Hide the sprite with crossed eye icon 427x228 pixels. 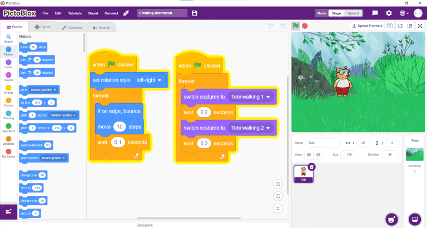(318, 155)
